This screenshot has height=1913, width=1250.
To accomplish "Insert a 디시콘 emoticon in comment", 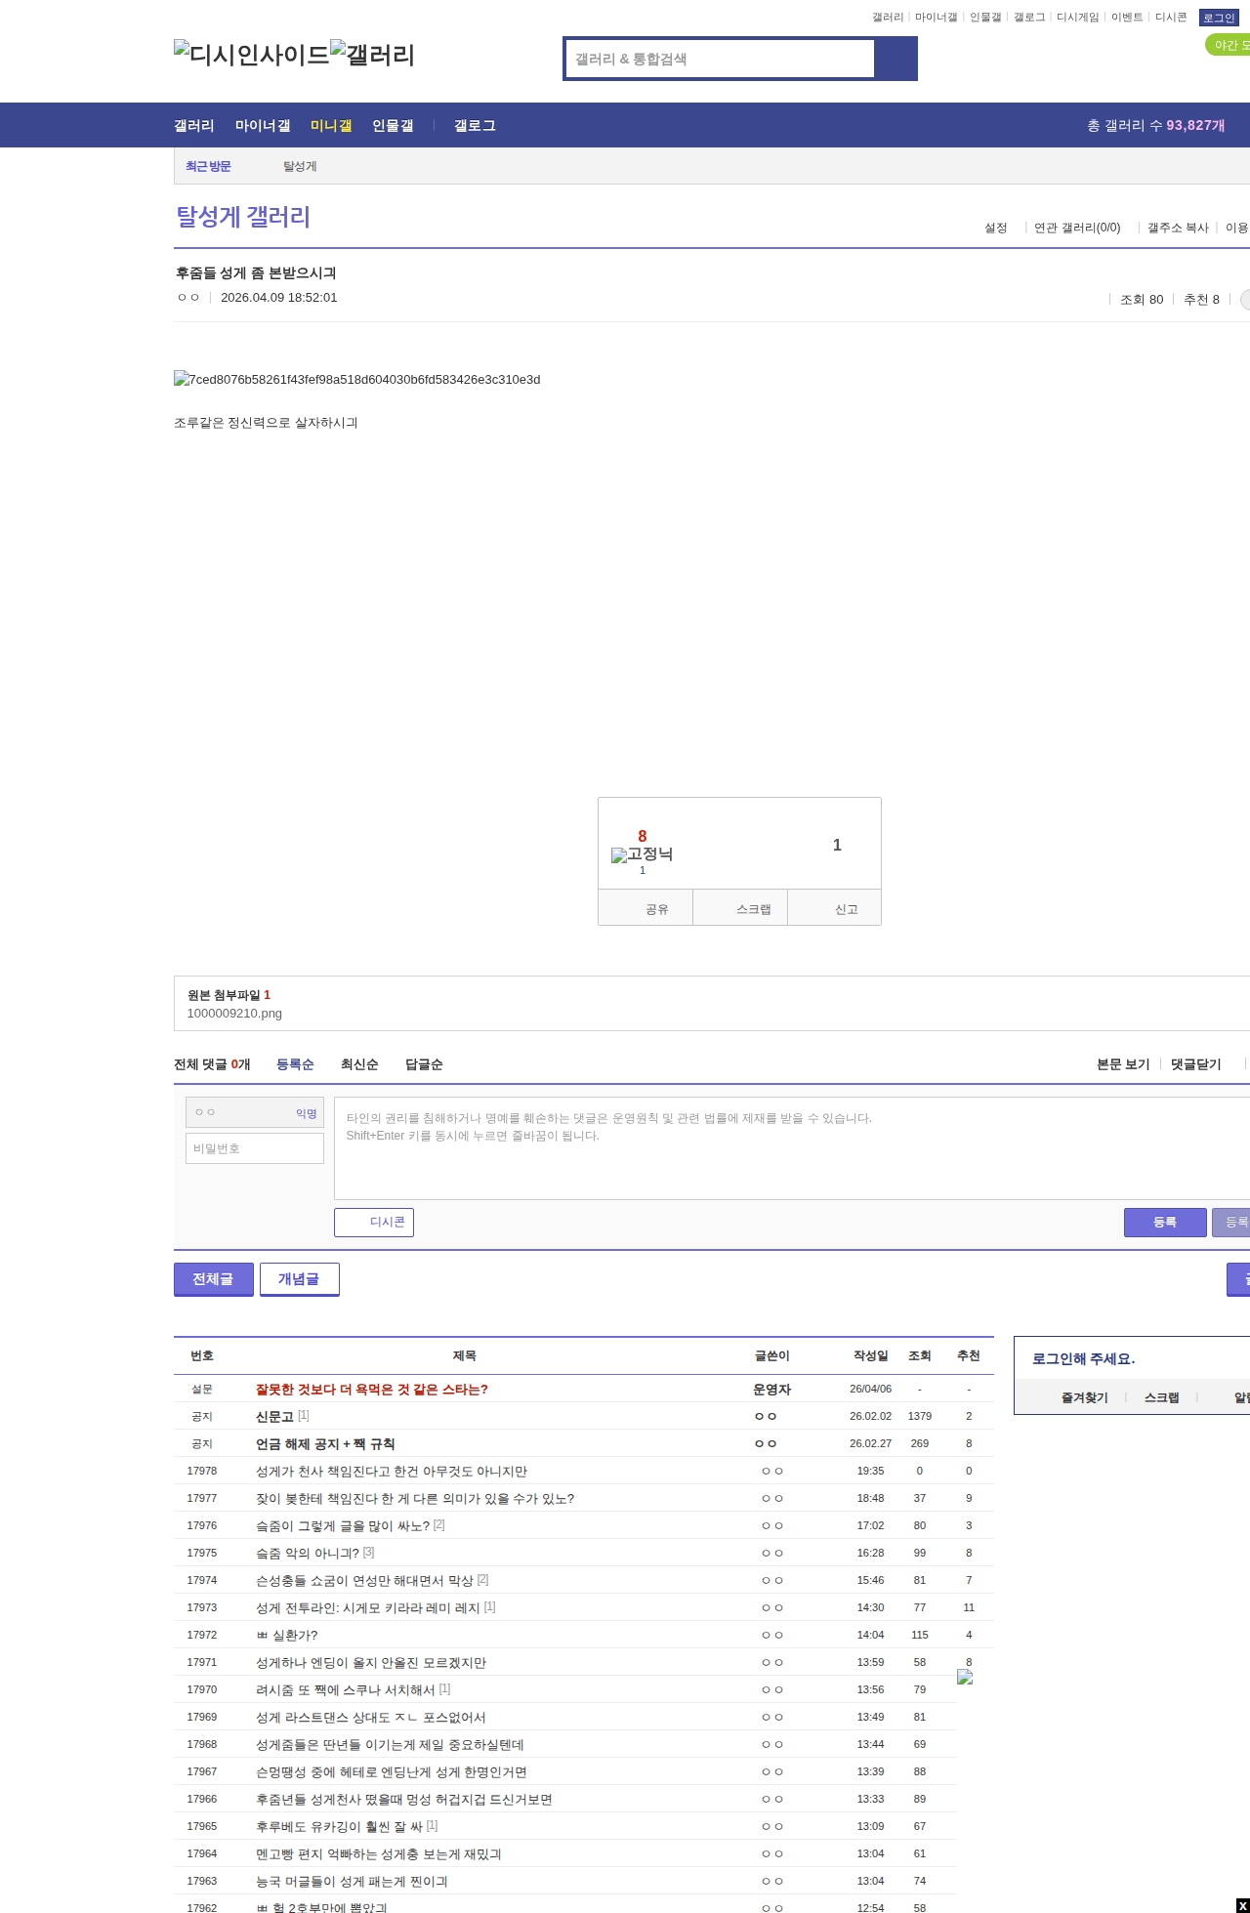I will [374, 1222].
